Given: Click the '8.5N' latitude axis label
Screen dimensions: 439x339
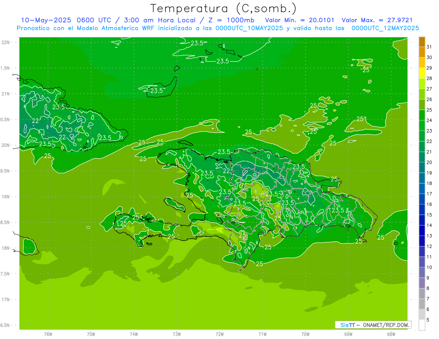Looking at the screenshot, I should 5,222.
